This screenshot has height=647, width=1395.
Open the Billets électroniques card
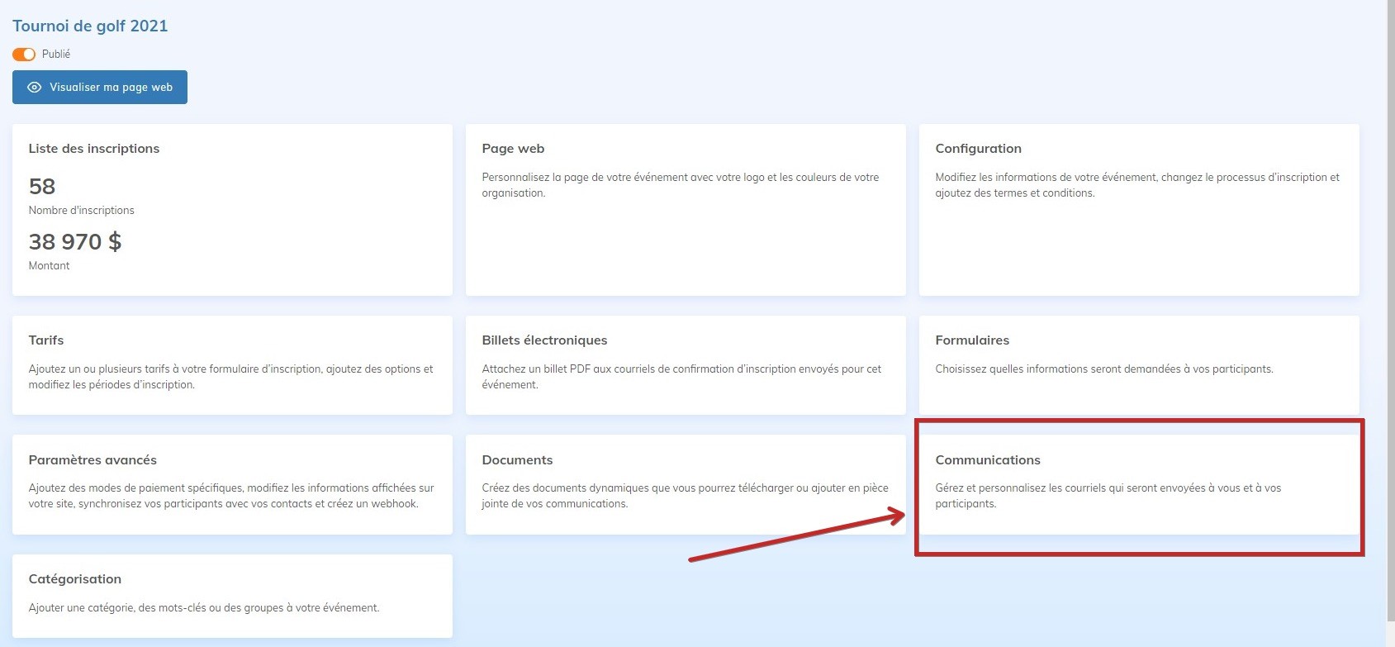[686, 365]
